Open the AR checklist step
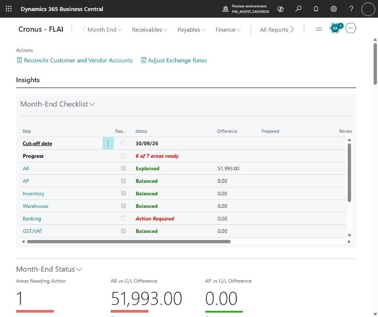 tap(26, 169)
